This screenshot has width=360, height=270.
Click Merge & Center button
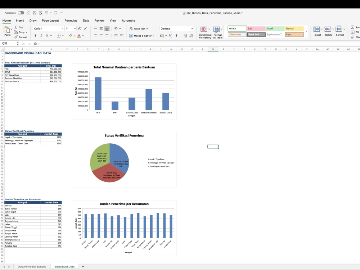pyautogui.click(x=141, y=36)
